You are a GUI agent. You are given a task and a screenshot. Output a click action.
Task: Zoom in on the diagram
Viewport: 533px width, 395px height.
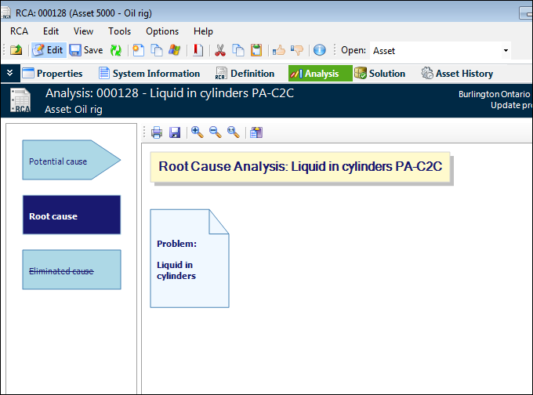coord(198,132)
